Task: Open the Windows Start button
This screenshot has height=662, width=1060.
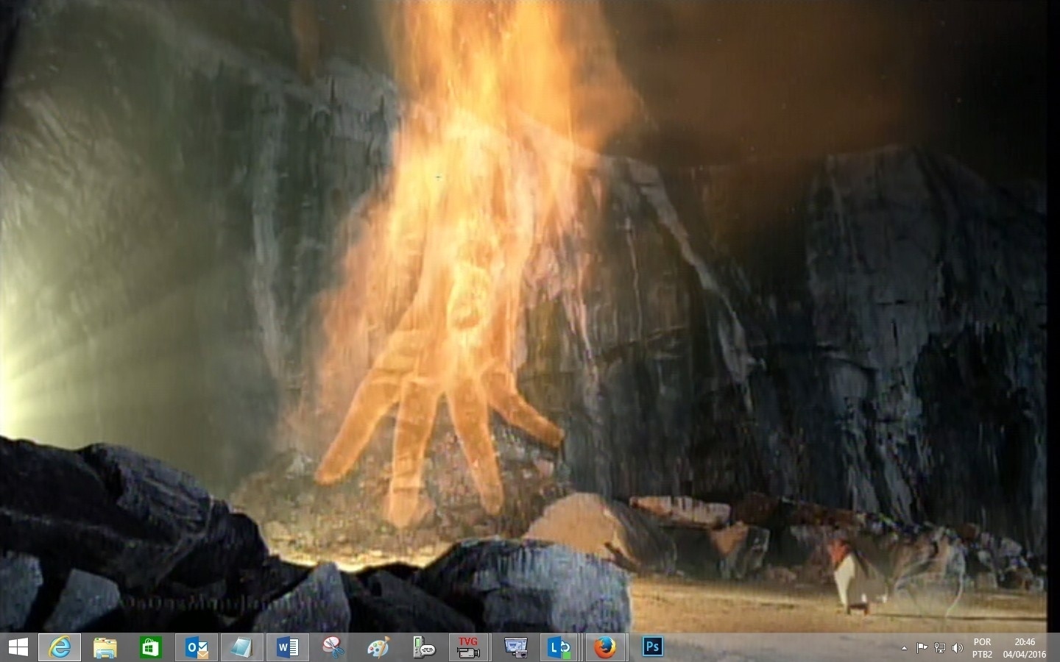Action: 18,647
